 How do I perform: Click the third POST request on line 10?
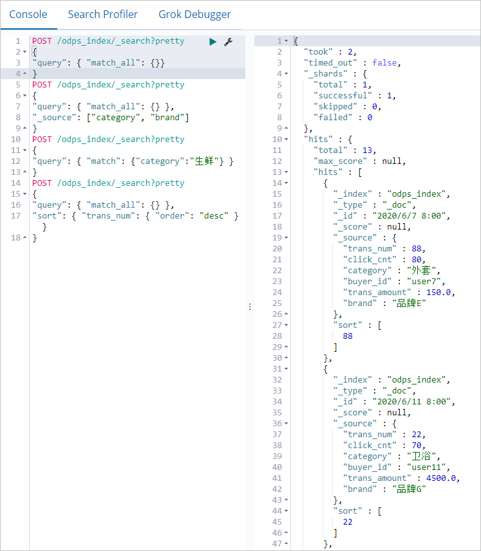tap(108, 140)
